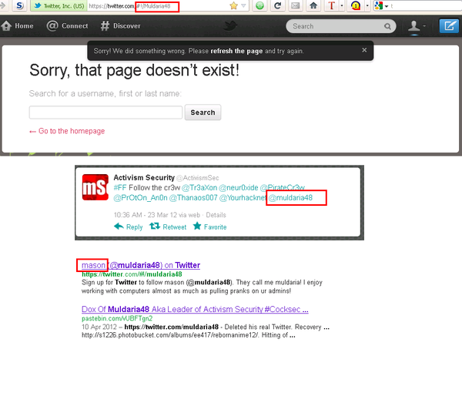Click the Twitter, Inc. (US) site identity badge
462x403 pixels.
[59, 6]
